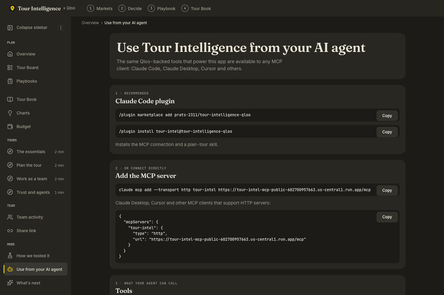Open the Markets step in top navigation
The height and width of the screenshot is (295, 444).
tap(100, 8)
